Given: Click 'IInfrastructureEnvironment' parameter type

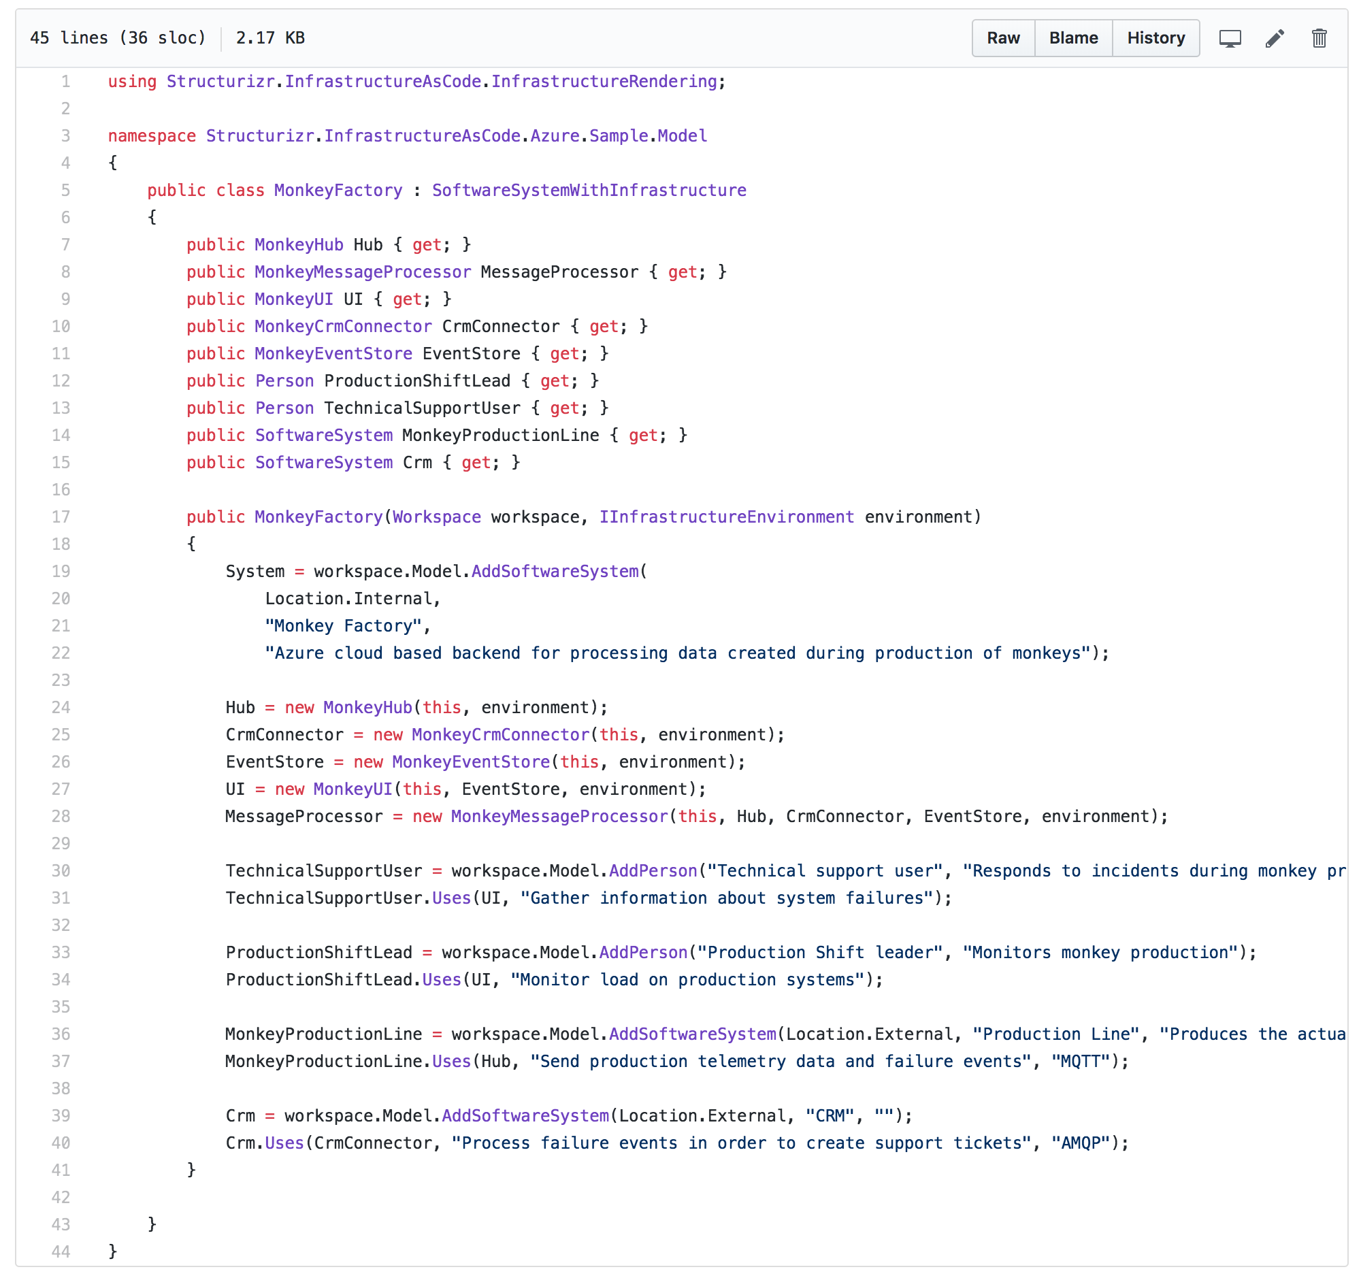Looking at the screenshot, I should pyautogui.click(x=726, y=517).
